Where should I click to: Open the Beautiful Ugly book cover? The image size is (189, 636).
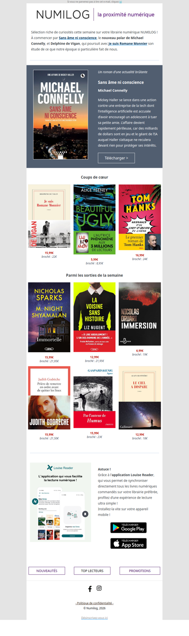(x=94, y=219)
